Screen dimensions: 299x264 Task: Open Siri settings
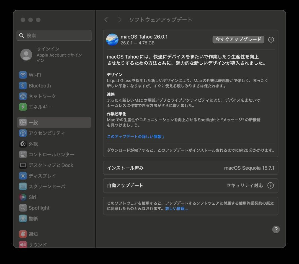point(32,197)
